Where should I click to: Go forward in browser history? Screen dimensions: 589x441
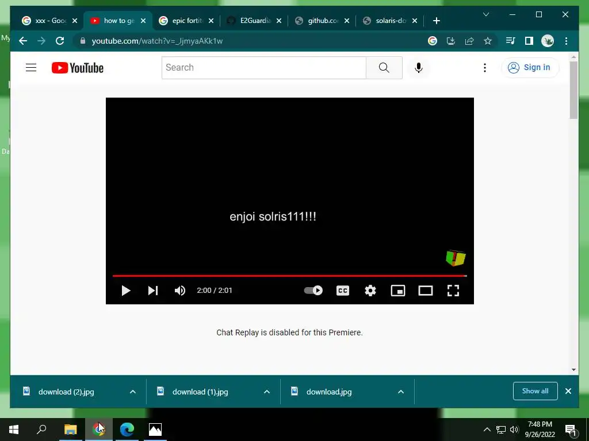41,41
